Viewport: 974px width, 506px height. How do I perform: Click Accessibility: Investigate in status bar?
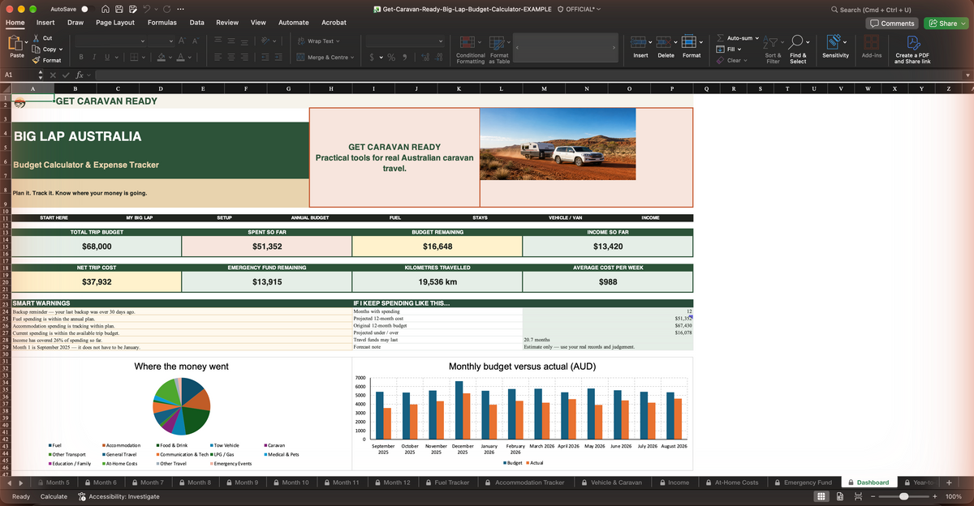(x=119, y=496)
